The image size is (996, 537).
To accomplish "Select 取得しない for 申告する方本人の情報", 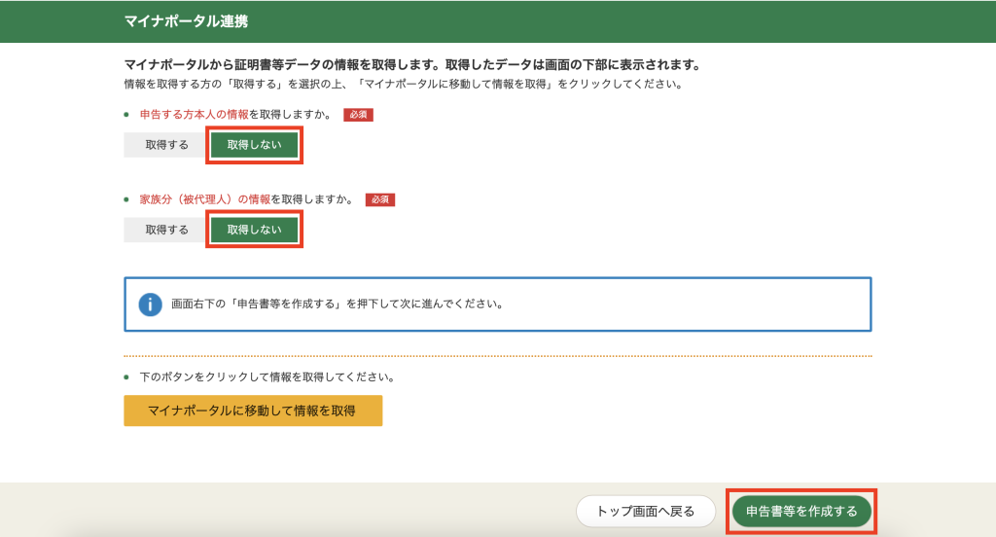I will tap(254, 145).
